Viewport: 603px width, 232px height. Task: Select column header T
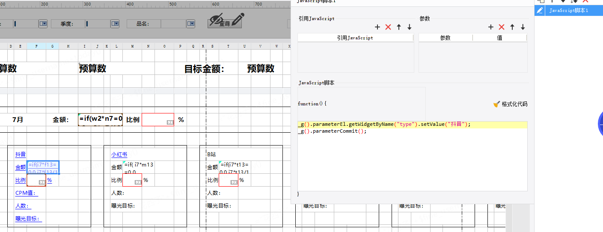click(x=228, y=46)
